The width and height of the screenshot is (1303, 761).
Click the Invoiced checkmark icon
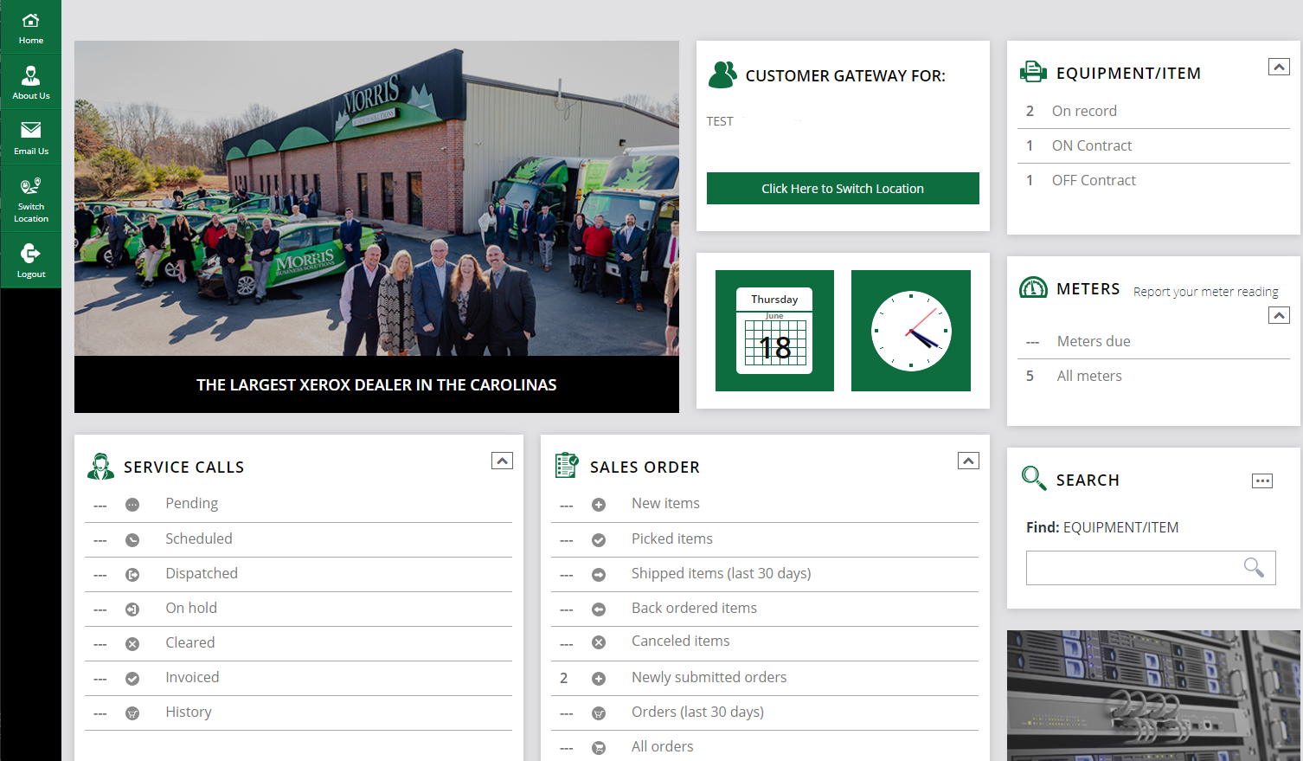coord(132,679)
